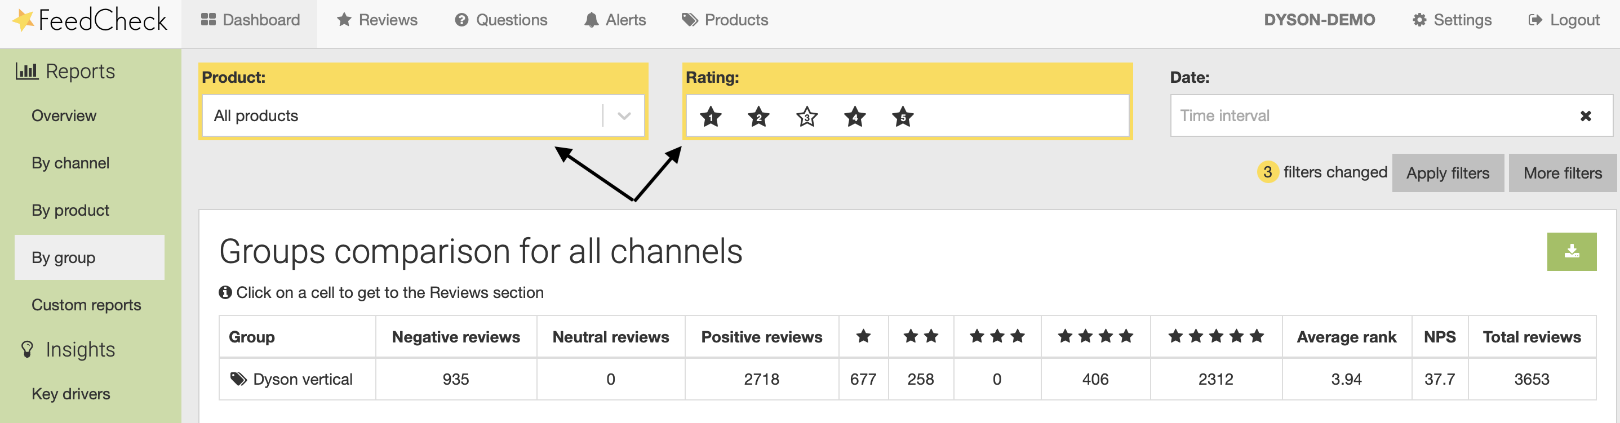Click the product dropdown chevron arrow

(x=624, y=115)
